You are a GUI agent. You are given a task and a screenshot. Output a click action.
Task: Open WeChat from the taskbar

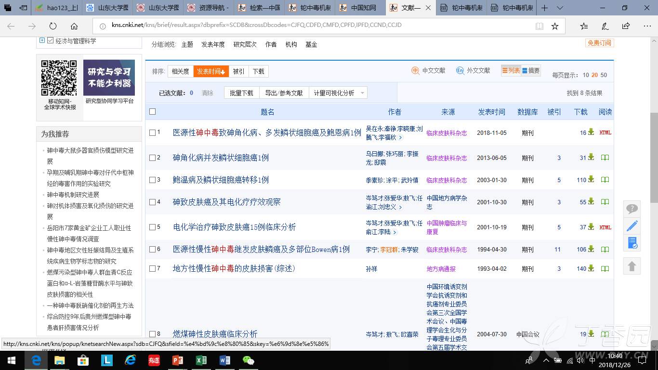coord(249,360)
